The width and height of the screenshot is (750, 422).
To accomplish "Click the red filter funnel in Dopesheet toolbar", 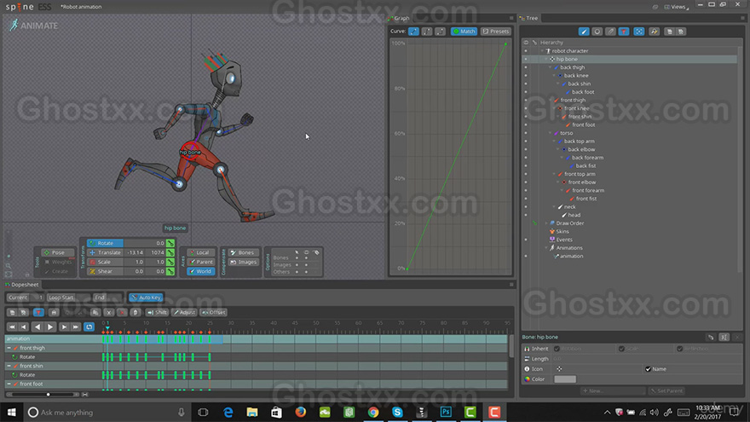I will 38,312.
